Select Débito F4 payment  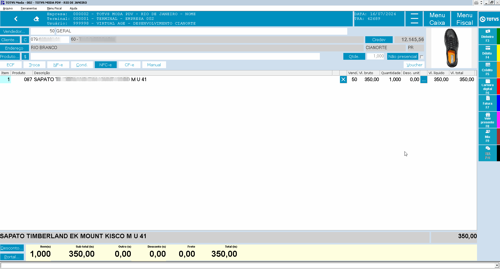[487, 53]
